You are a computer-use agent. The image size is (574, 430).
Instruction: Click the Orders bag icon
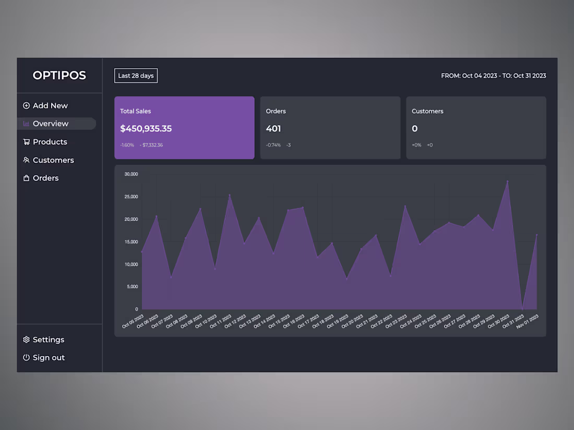(26, 178)
